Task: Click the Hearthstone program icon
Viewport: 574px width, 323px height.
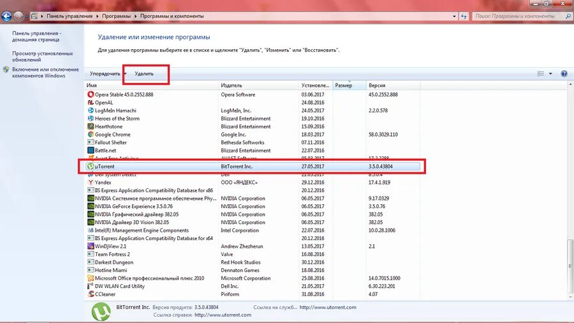Action: [x=91, y=126]
